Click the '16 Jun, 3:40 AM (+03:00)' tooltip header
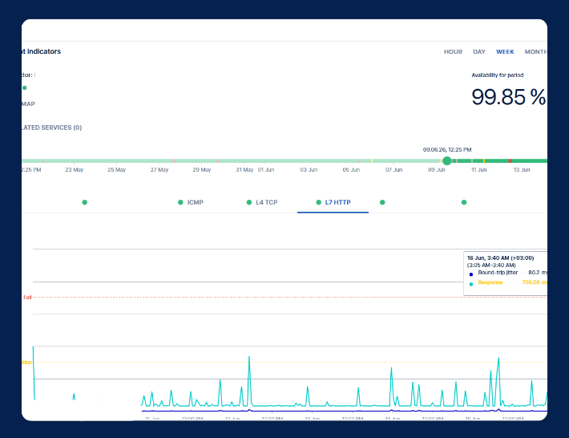 tap(500, 258)
